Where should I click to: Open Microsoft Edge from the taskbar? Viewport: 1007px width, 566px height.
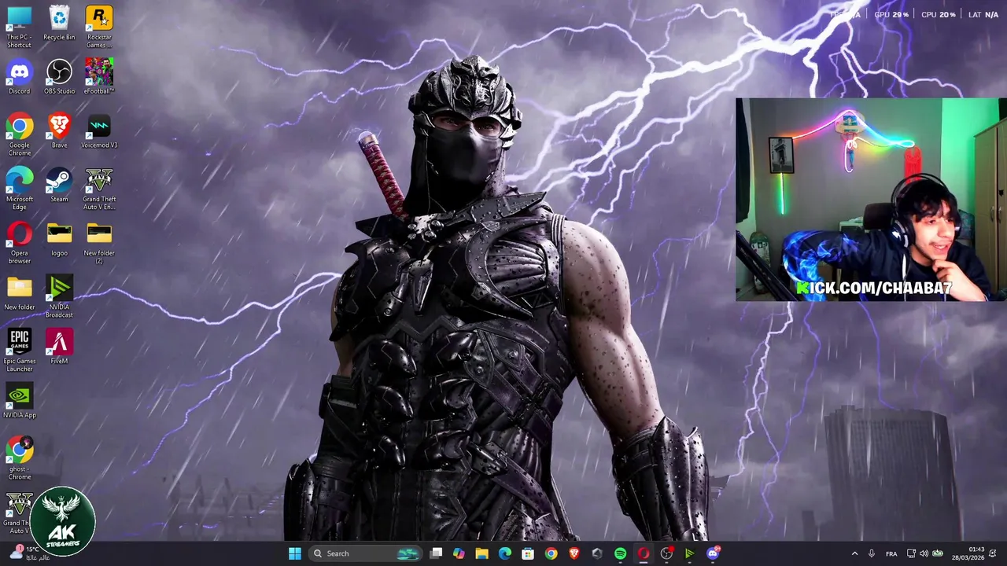(x=505, y=553)
